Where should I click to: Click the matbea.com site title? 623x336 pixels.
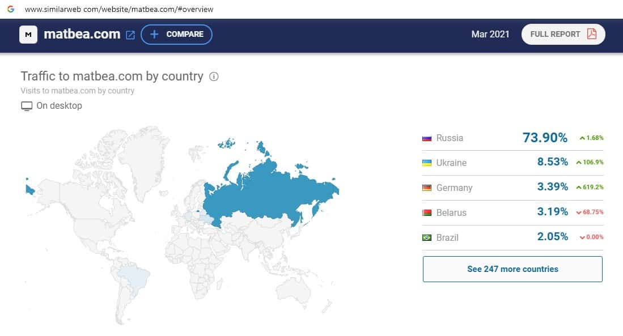82,34
